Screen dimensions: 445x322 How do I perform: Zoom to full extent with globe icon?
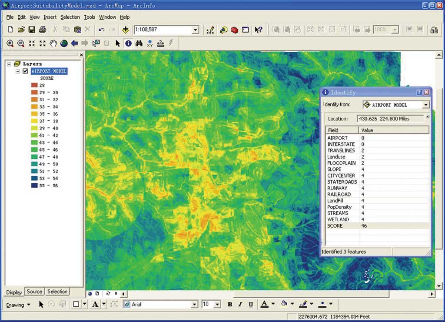click(64, 43)
